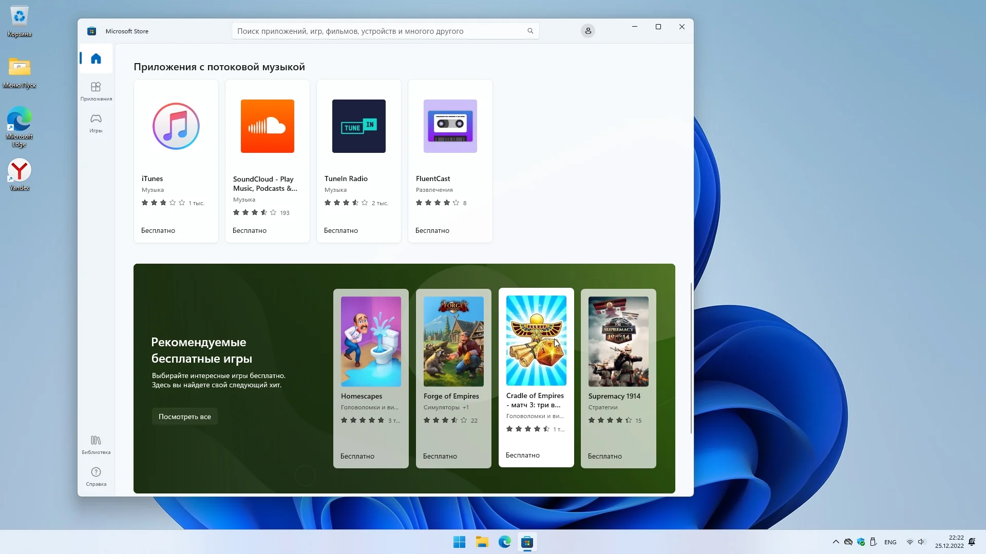The height and width of the screenshot is (554, 986).
Task: Open the Windows Start menu from the taskbar
Action: (x=459, y=542)
